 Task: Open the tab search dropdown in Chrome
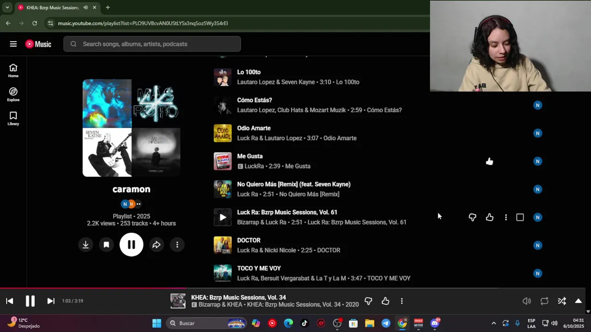7,7
